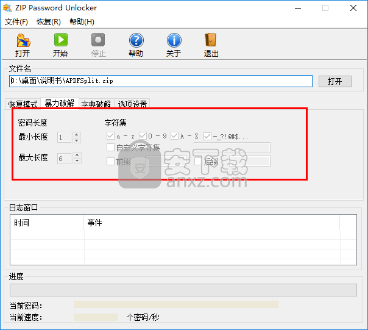Open help with the blue question mark icon

click(x=136, y=40)
